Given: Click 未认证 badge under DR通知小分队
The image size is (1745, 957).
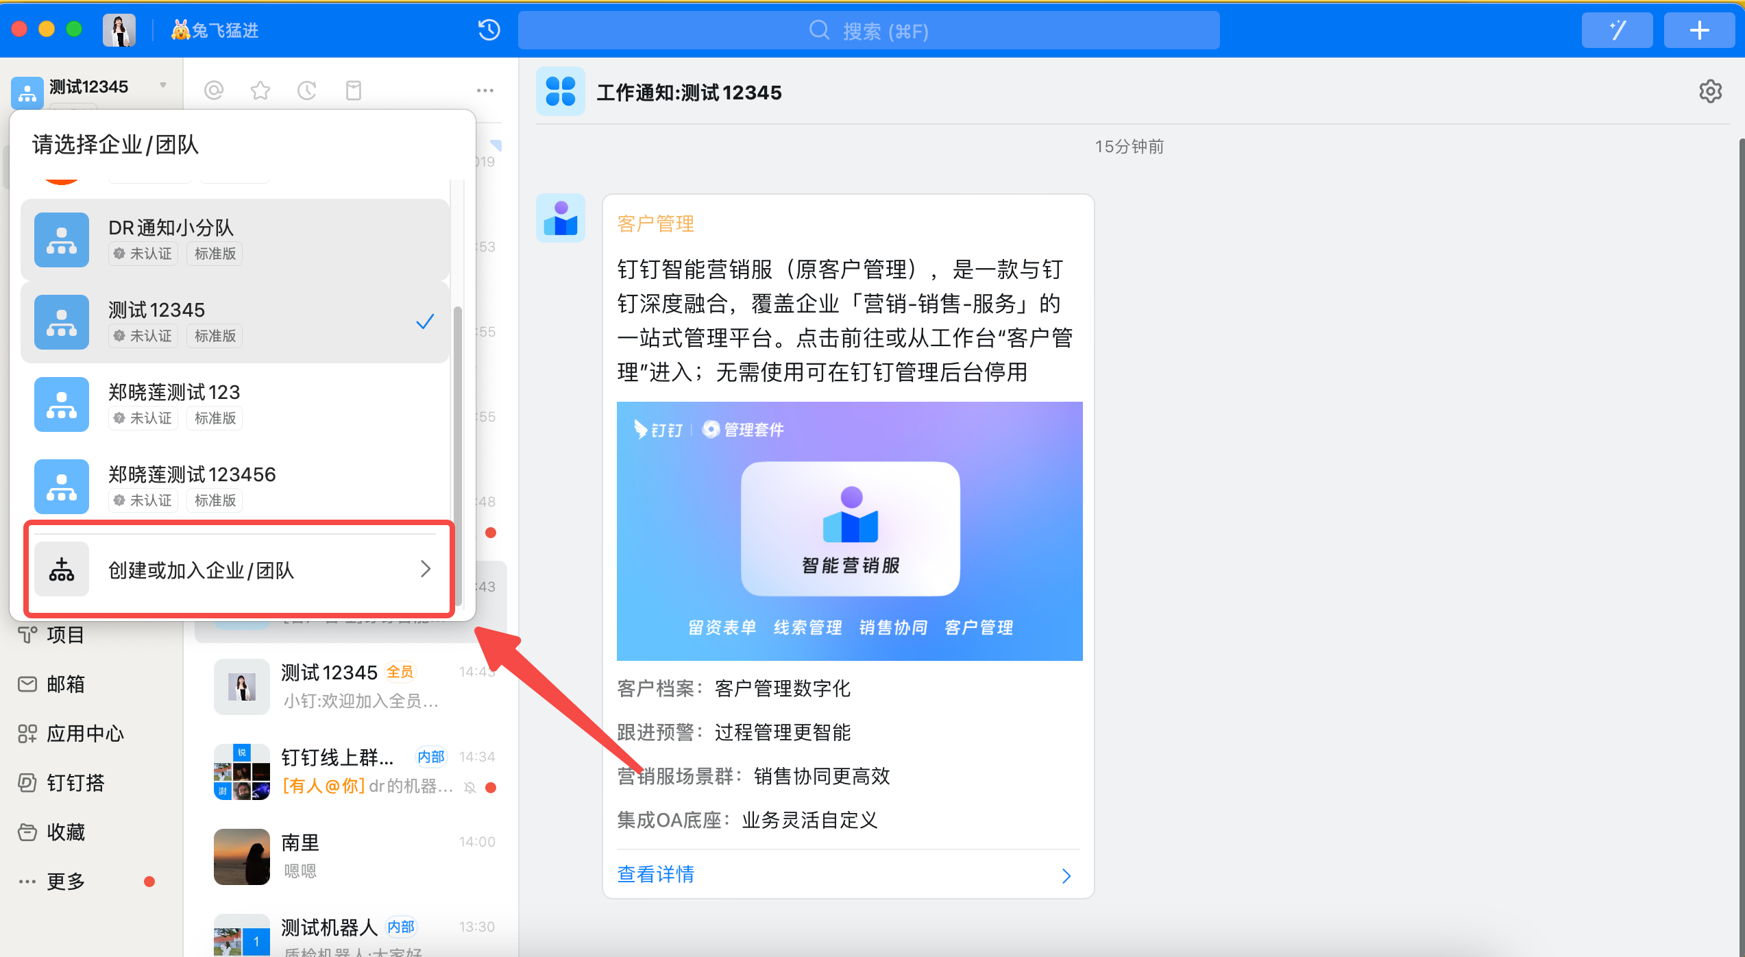Looking at the screenshot, I should coord(143,254).
